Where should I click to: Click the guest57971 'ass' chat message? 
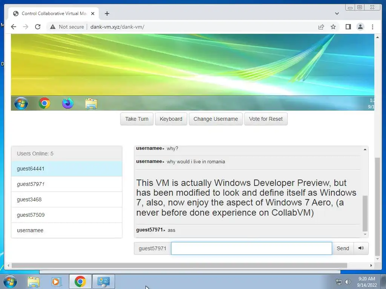(156, 230)
